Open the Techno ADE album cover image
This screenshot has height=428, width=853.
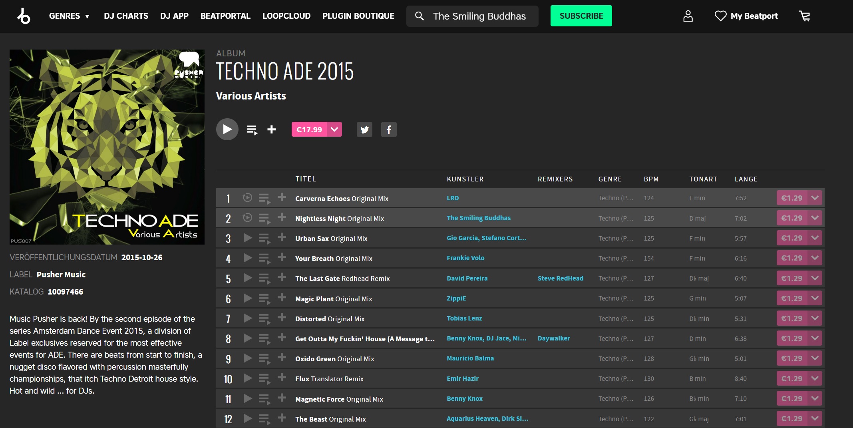coord(107,147)
